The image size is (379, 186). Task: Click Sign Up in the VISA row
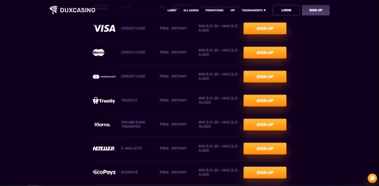pyautogui.click(x=265, y=28)
